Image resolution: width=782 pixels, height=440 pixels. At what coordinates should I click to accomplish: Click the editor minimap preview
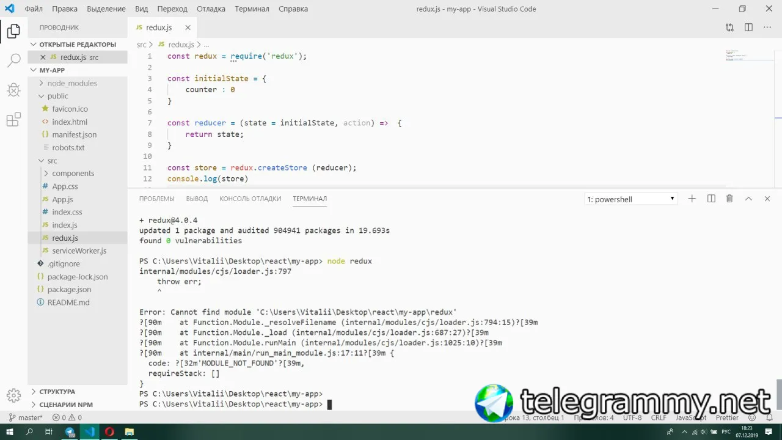coord(750,55)
